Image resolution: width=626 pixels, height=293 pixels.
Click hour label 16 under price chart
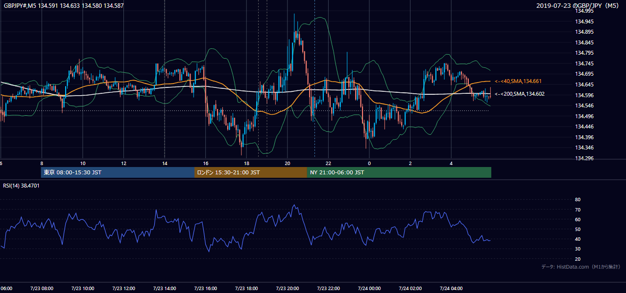pos(206,164)
